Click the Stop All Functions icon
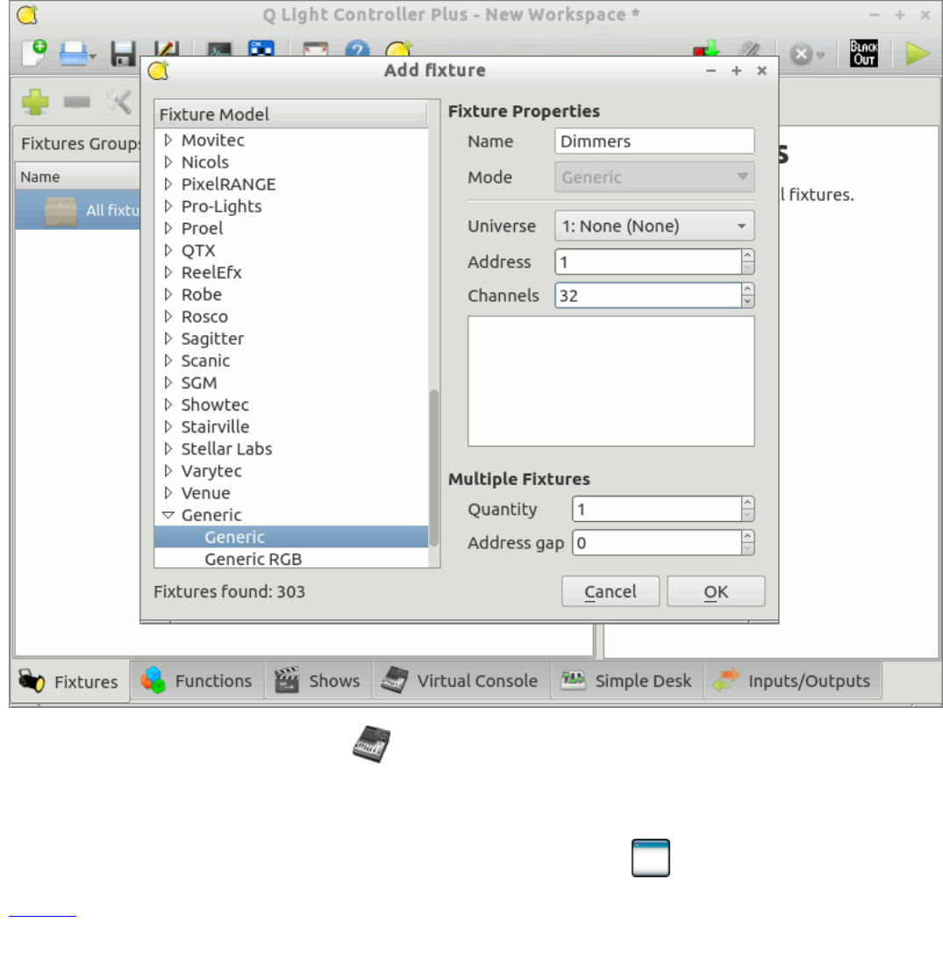The image size is (943, 958). (801, 54)
